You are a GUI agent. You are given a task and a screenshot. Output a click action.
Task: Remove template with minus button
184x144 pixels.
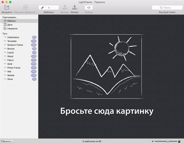coord(55,8)
